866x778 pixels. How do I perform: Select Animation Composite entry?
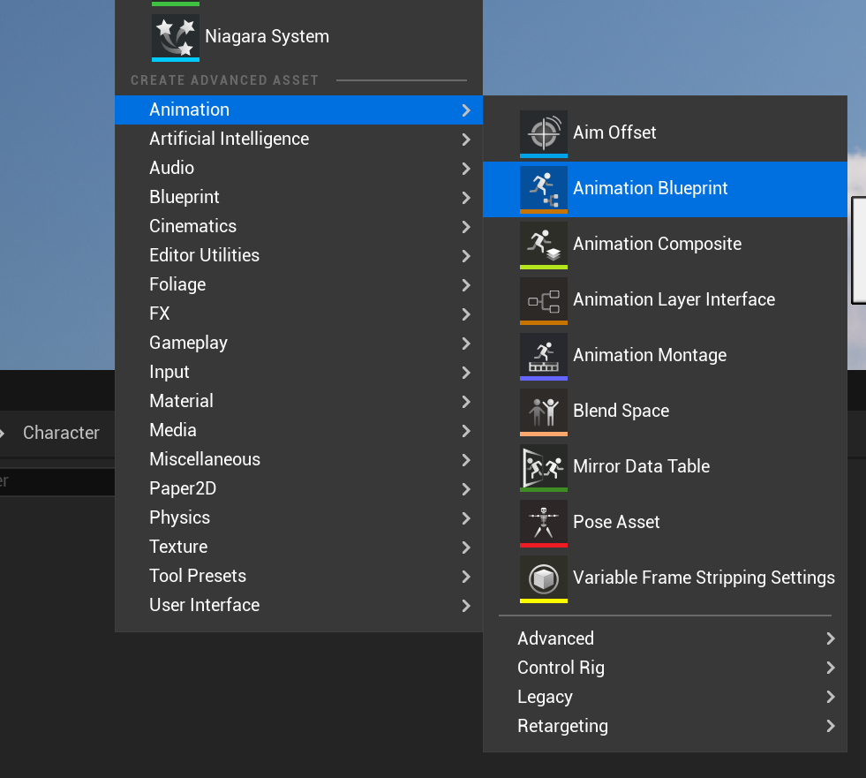665,245
